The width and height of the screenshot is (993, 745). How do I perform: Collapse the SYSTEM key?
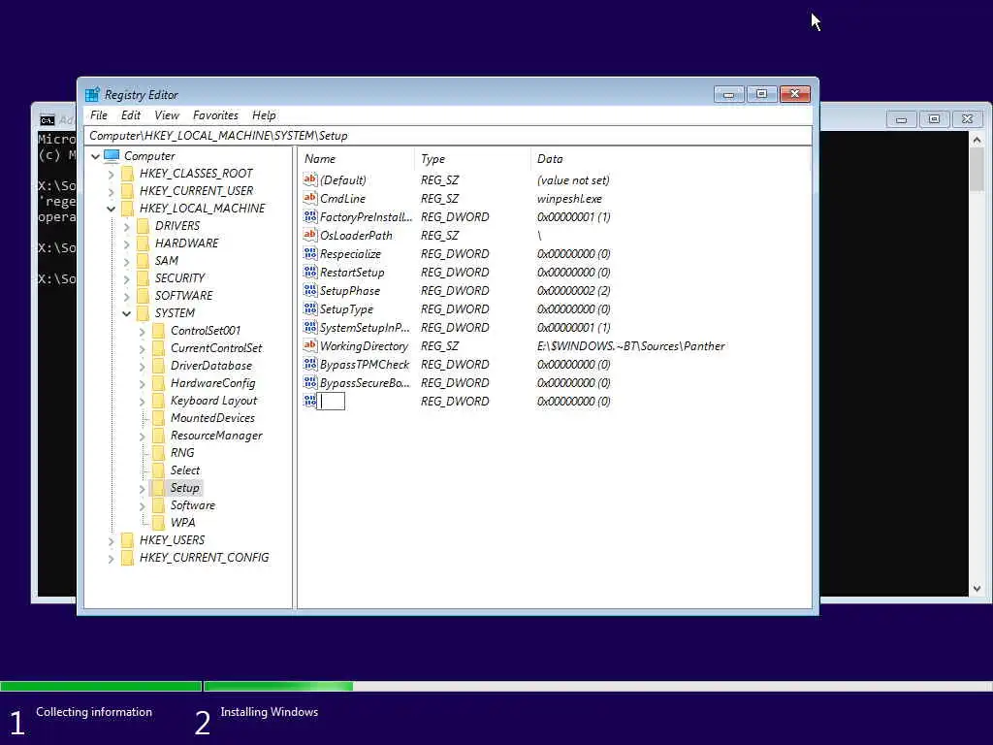(x=127, y=313)
